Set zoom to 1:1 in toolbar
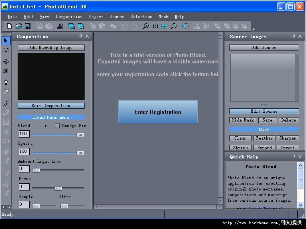 click(155, 26)
